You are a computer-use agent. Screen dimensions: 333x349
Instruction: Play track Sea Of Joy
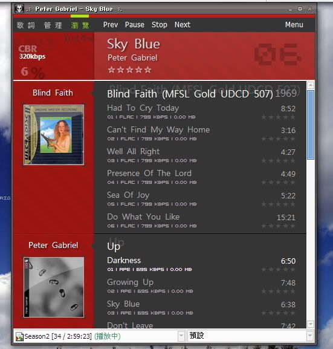pos(128,195)
